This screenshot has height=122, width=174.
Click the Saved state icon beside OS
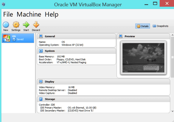(x=14, y=39)
